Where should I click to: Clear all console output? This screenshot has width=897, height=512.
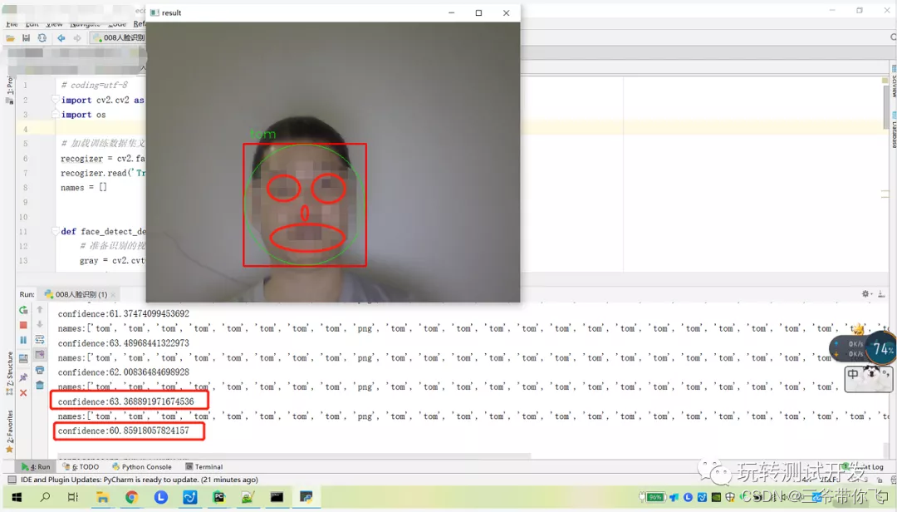point(40,385)
